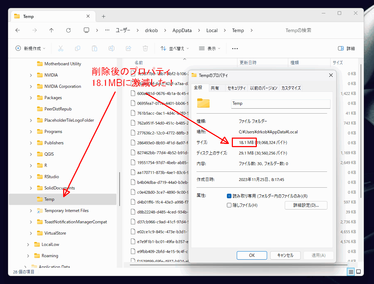
Task: Click the Paste toolbar icon
Action: point(95,48)
